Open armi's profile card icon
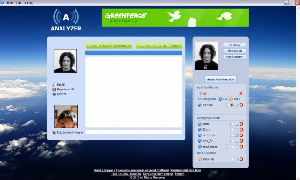The width and height of the screenshot is (300, 180). coord(231,124)
